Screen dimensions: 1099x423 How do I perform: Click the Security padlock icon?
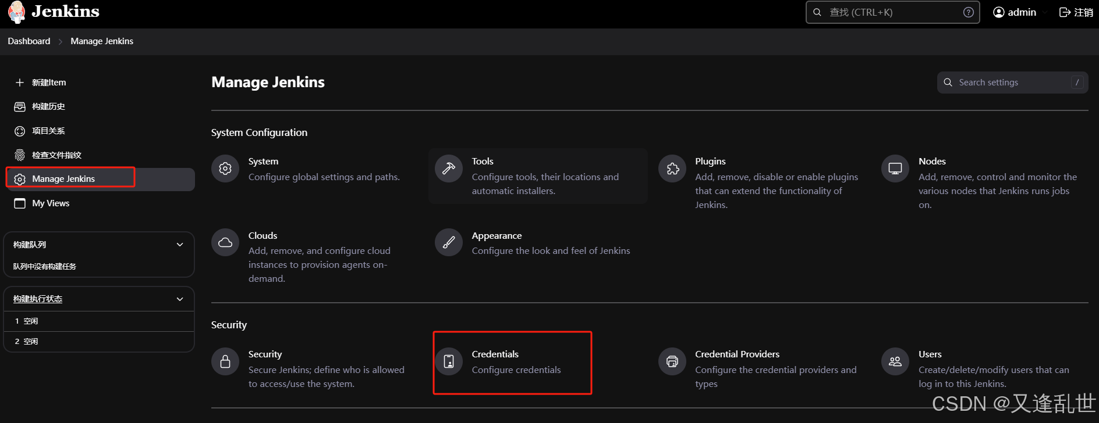(225, 361)
